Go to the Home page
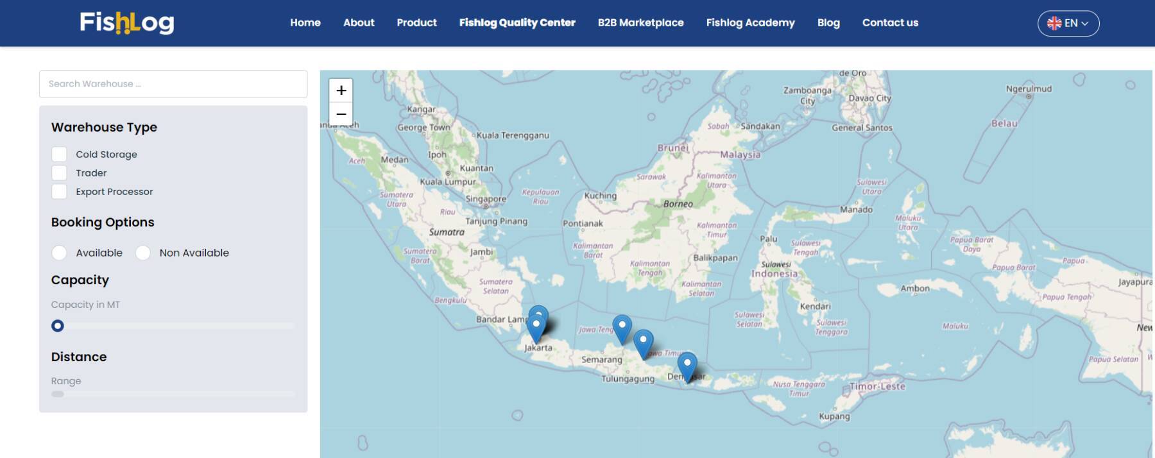 coord(305,22)
